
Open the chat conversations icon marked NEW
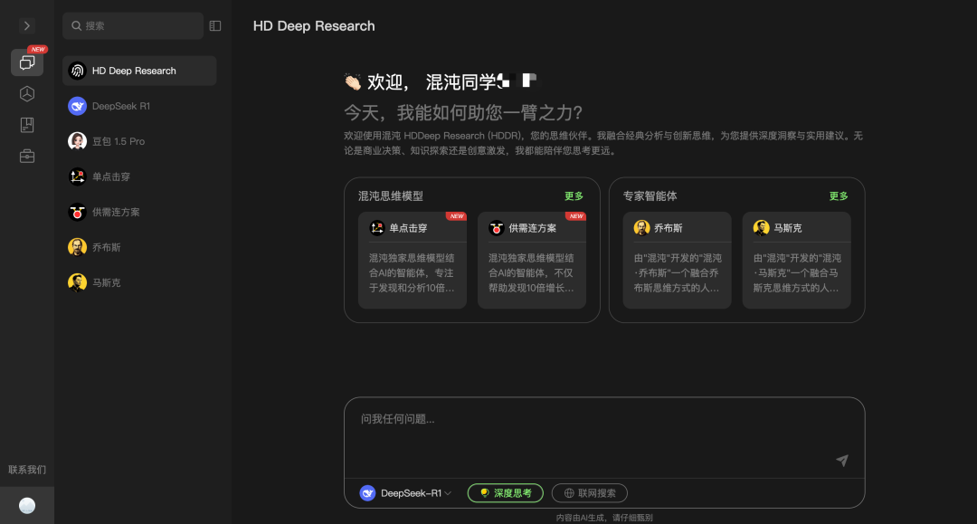click(27, 62)
